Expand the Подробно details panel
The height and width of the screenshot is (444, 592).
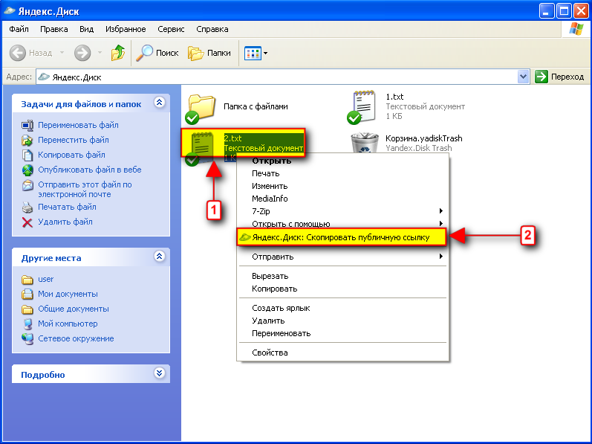(x=159, y=373)
